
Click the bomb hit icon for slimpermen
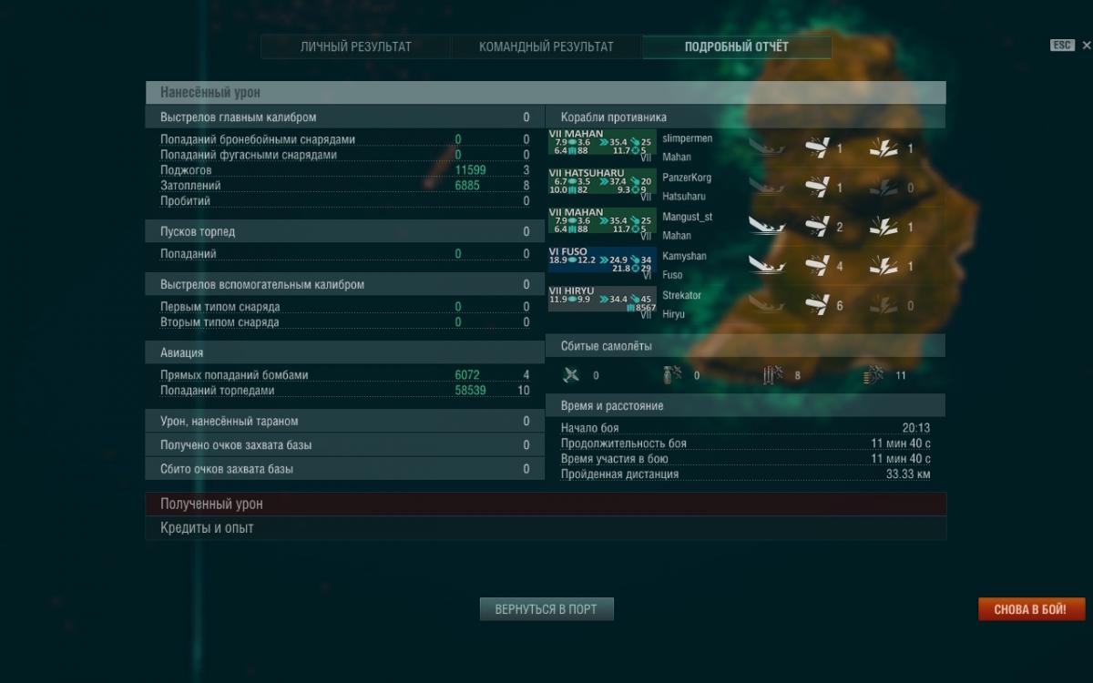point(818,148)
